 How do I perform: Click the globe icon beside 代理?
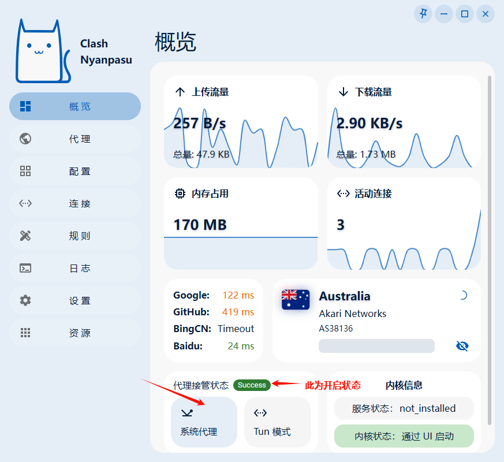point(25,139)
